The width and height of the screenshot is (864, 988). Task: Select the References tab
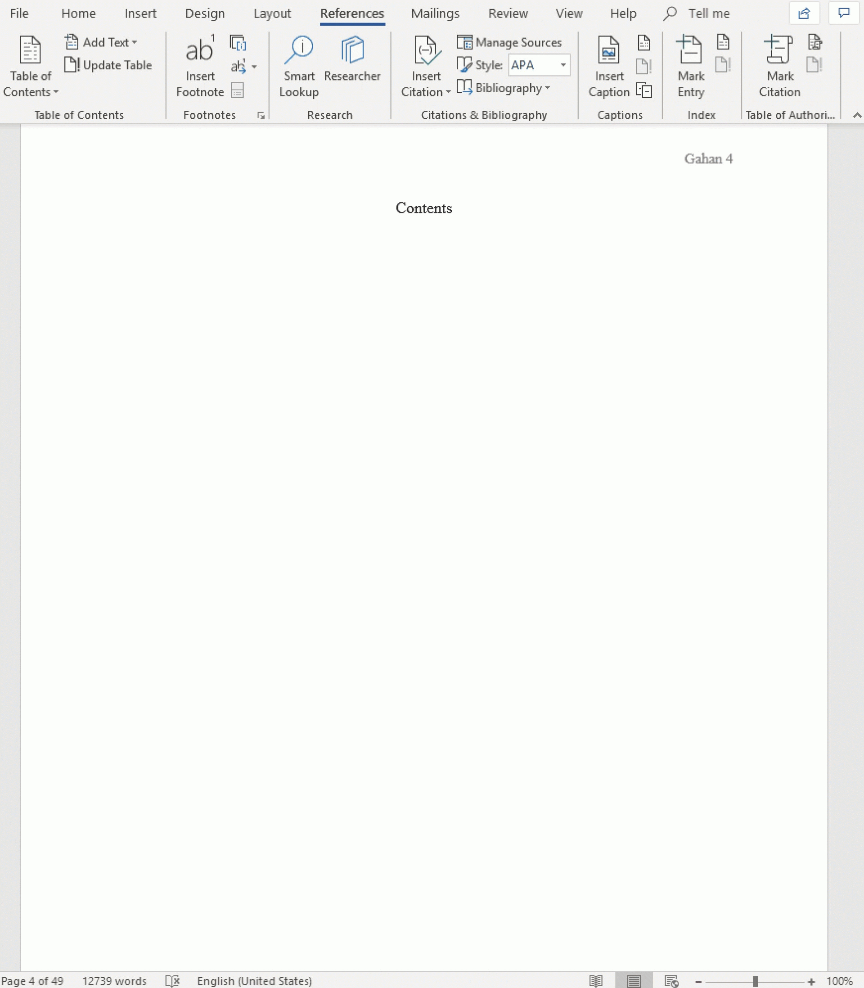point(352,14)
